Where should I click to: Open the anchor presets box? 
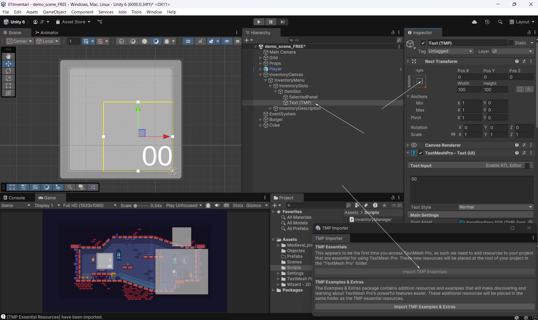click(420, 81)
